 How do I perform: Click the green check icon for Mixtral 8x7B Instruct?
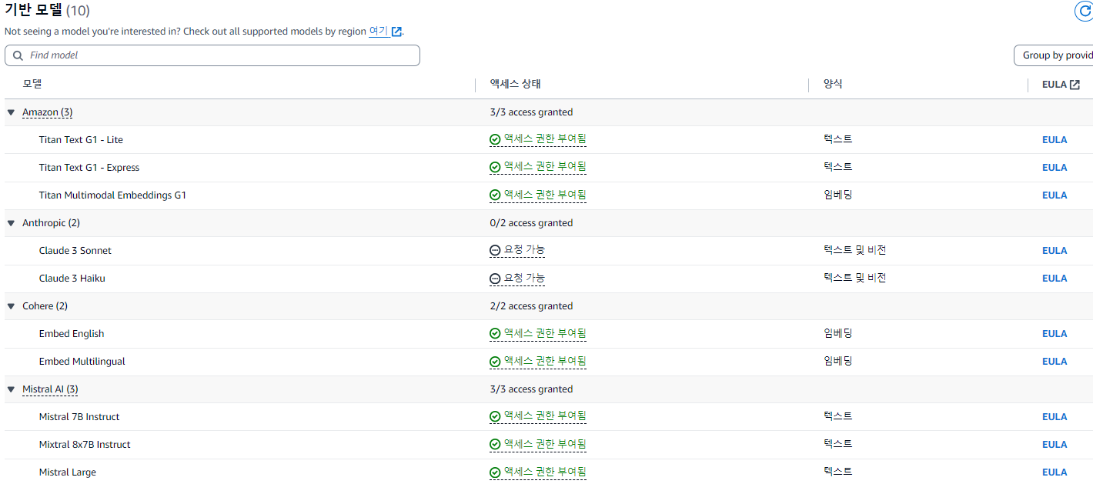coord(495,445)
